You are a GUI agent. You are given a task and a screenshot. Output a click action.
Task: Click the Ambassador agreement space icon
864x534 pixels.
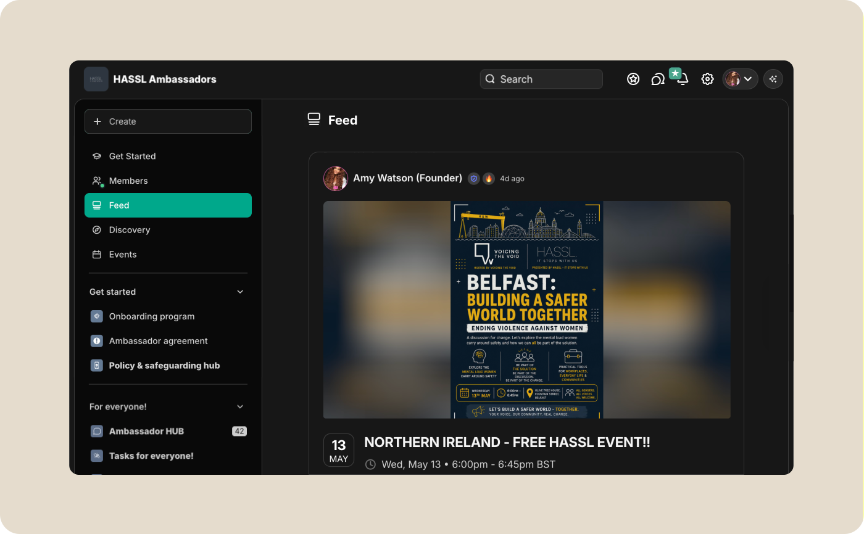coord(96,341)
